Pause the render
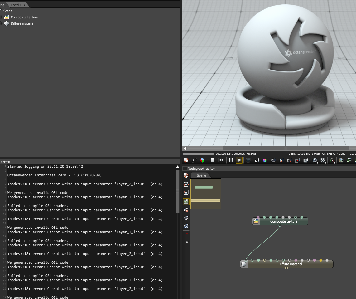356x299 pixels. 231,160
